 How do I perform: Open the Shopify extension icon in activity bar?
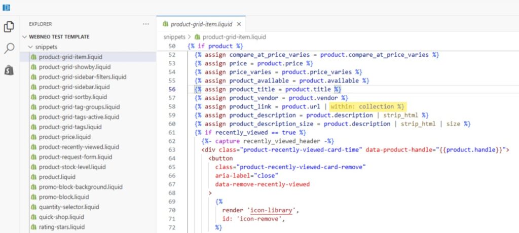pos(9,70)
